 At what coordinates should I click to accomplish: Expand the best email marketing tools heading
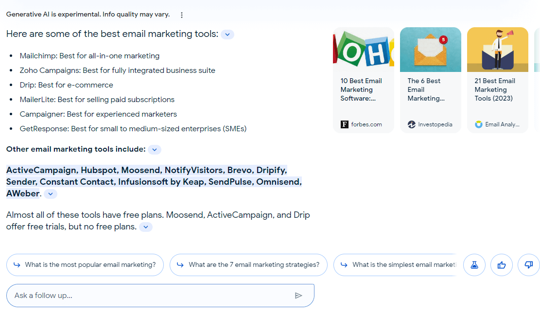pos(227,35)
